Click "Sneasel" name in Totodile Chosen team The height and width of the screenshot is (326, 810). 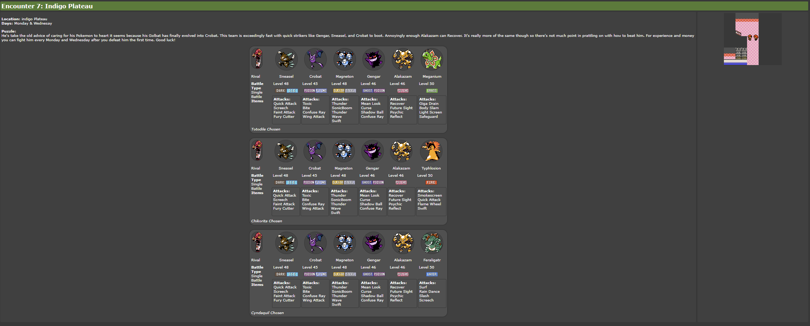pos(286,77)
